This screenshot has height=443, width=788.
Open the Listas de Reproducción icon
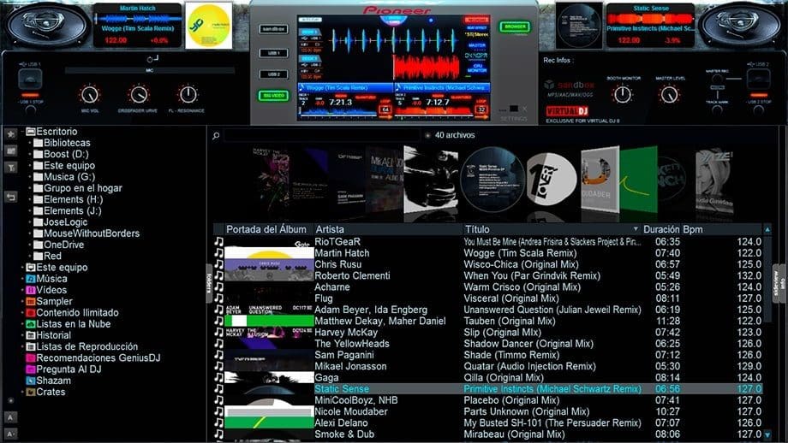click(x=31, y=346)
